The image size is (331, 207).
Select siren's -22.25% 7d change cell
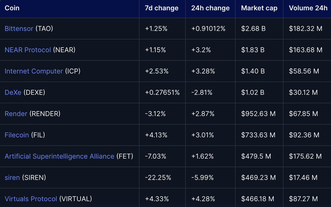point(158,178)
